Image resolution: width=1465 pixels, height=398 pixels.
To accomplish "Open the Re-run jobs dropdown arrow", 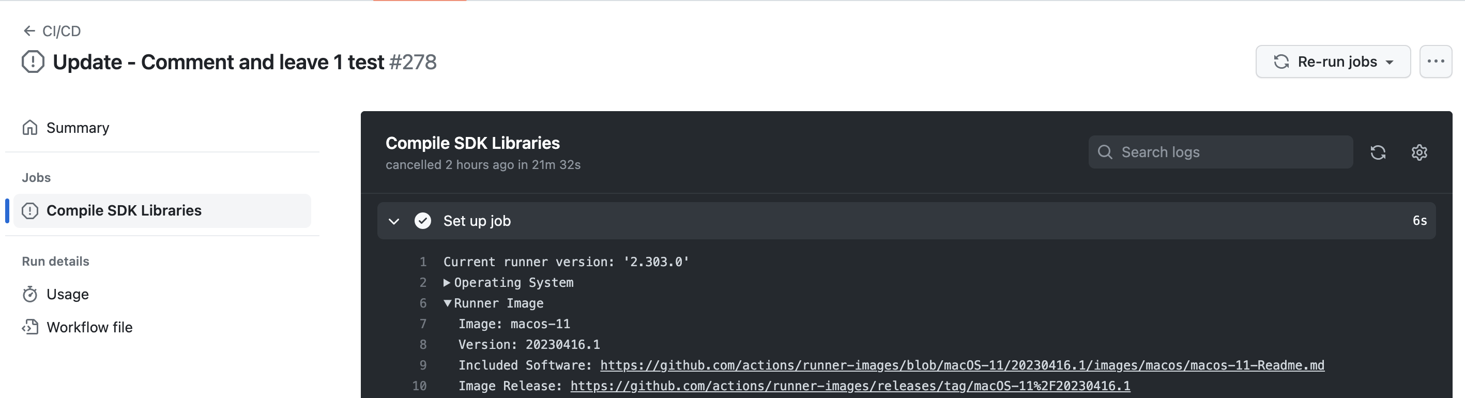I will click(1390, 62).
